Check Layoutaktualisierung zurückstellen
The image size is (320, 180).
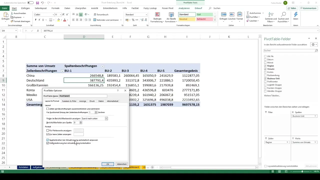tap(265, 166)
